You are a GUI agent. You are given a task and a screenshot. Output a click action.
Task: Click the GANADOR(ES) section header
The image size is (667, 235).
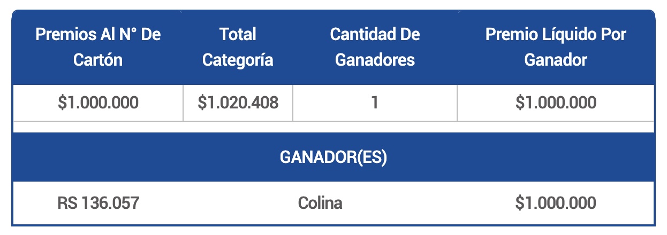[333, 158]
